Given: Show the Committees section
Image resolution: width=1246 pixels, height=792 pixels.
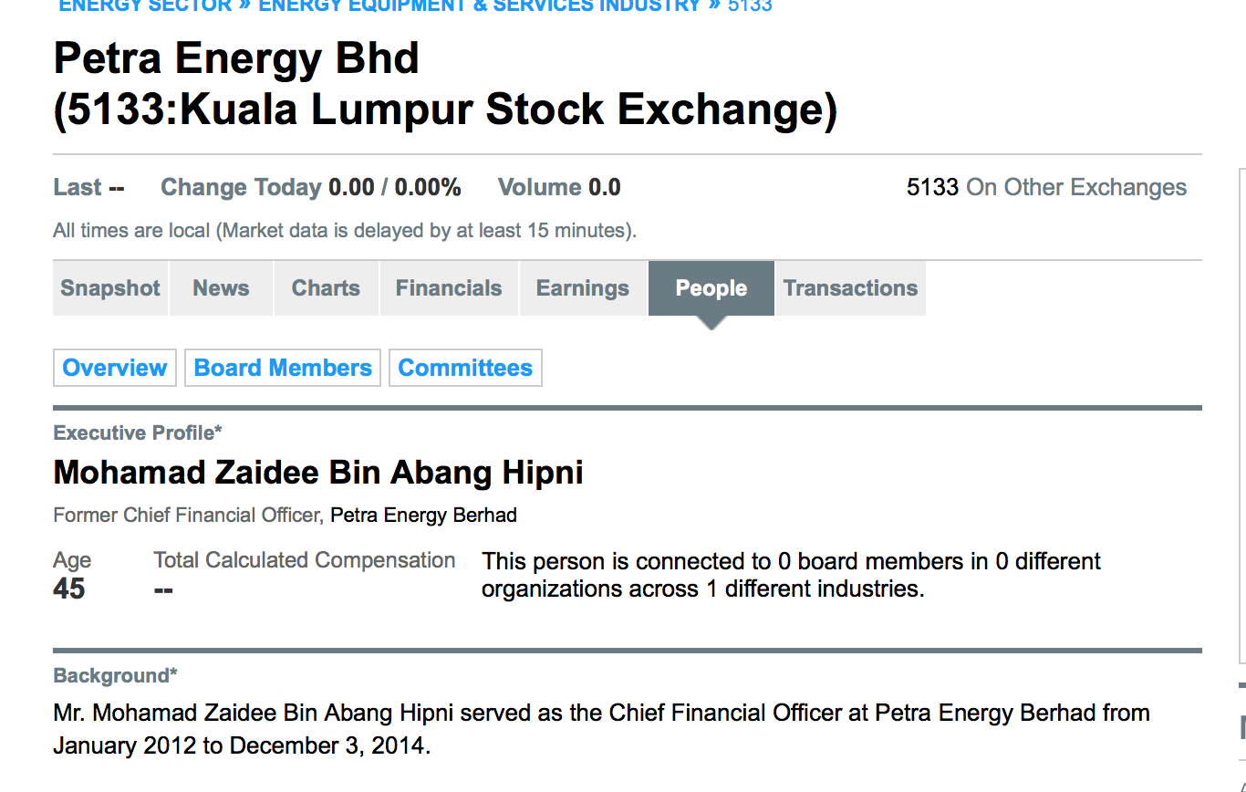Looking at the screenshot, I should (465, 368).
